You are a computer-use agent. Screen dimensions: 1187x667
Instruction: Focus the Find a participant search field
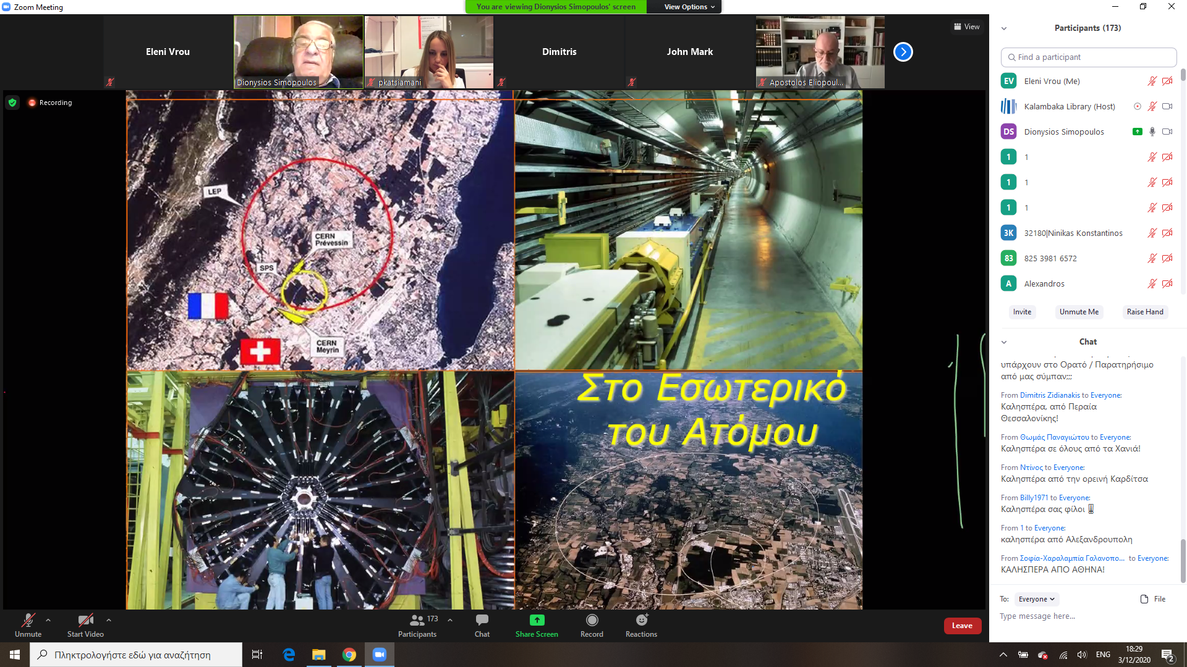(x=1088, y=57)
